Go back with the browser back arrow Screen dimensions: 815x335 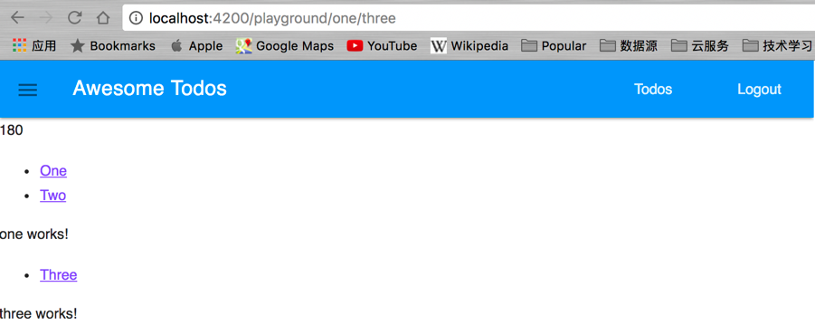[x=17, y=18]
